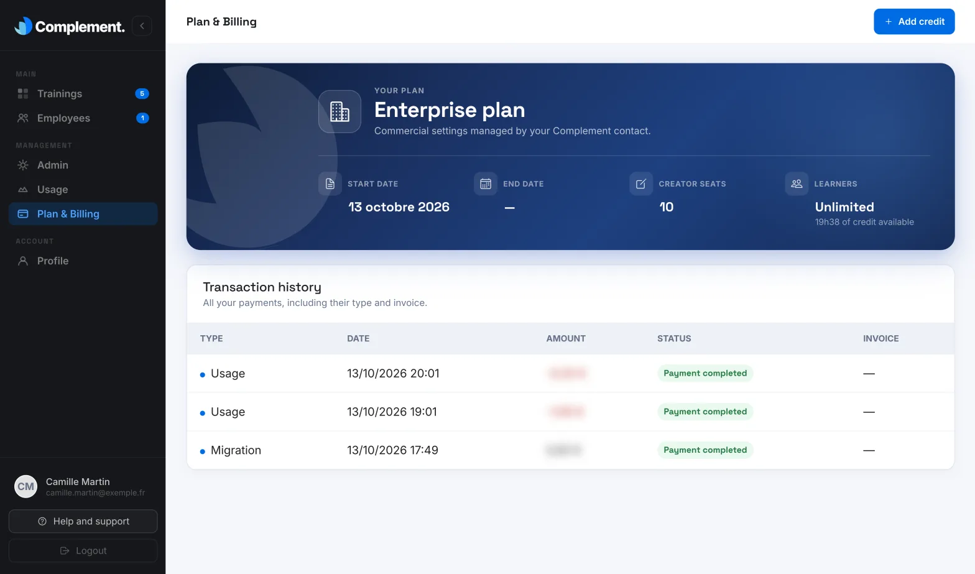The height and width of the screenshot is (574, 975).
Task: Click the Enterprise plan heading
Action: (450, 110)
